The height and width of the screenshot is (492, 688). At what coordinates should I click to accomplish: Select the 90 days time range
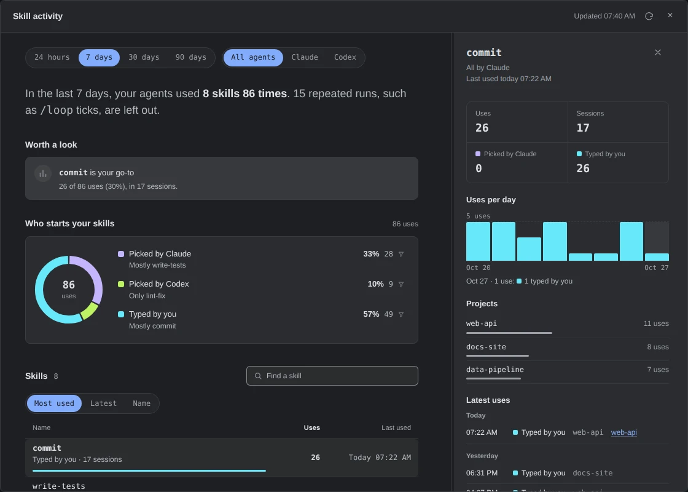coord(191,58)
